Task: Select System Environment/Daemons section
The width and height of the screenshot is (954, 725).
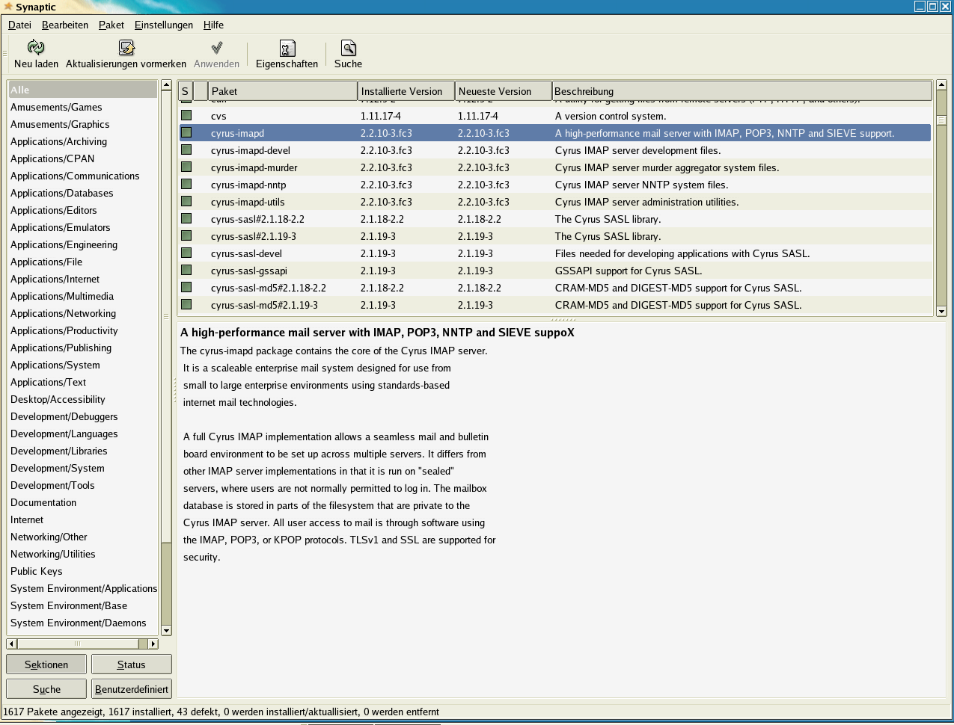Action: click(83, 623)
